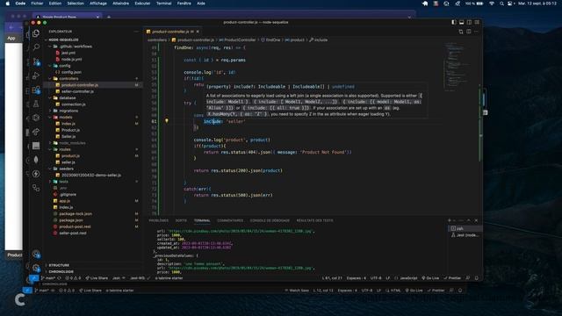Open the Terminal menu in menu bar
Screen dimensions: 562x316
click(x=164, y=4)
